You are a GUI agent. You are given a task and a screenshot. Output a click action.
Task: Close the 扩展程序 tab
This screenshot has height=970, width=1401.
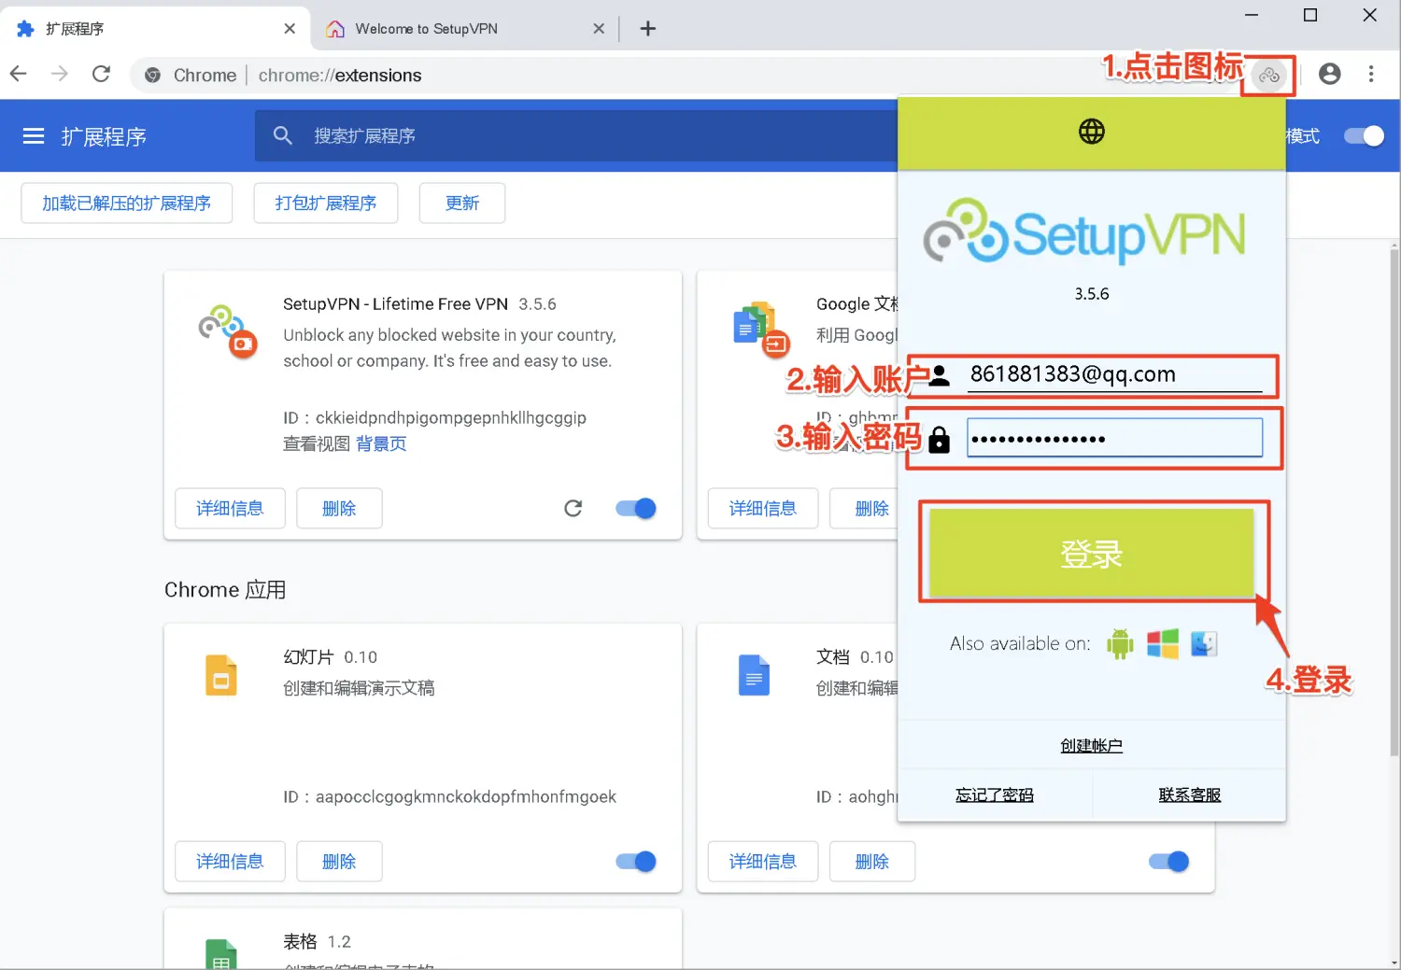click(290, 29)
